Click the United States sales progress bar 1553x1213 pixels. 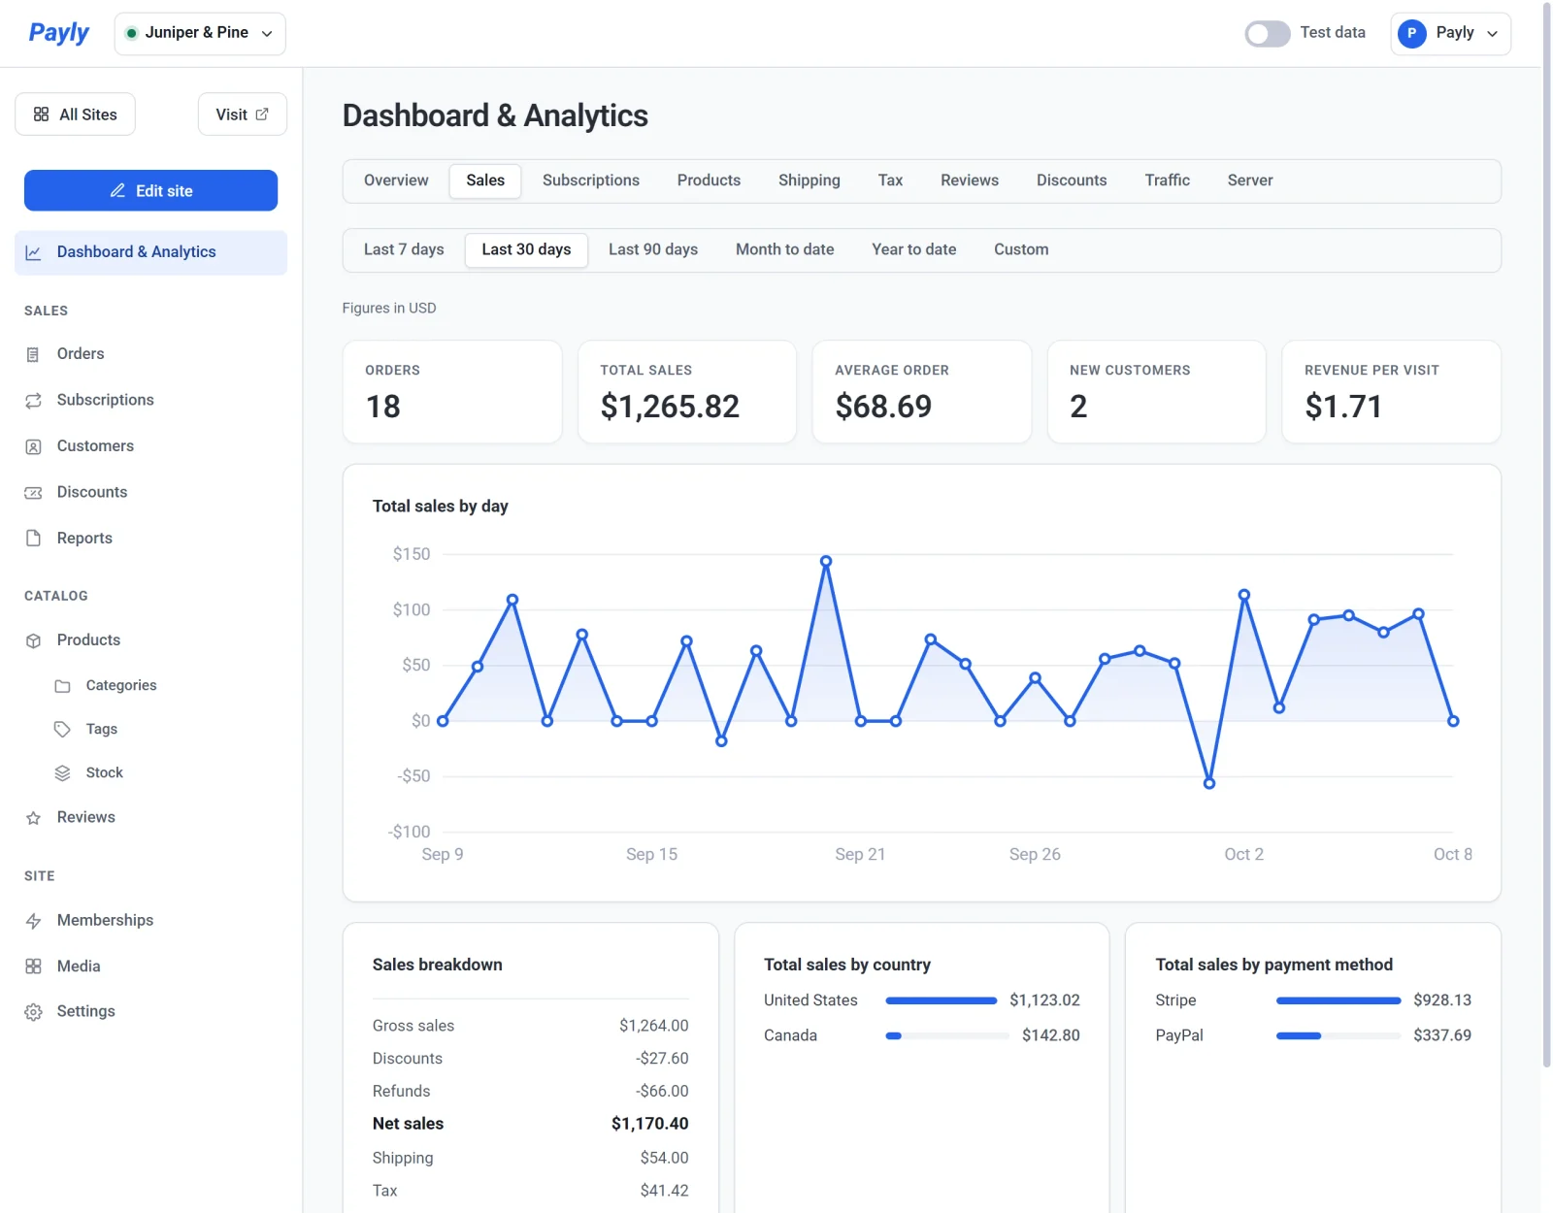tap(942, 1000)
